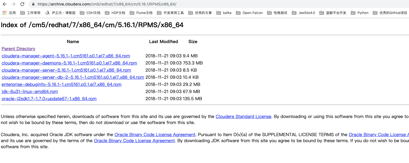Click the Name column header
The height and width of the screenshot is (163, 409).
click(73, 41)
